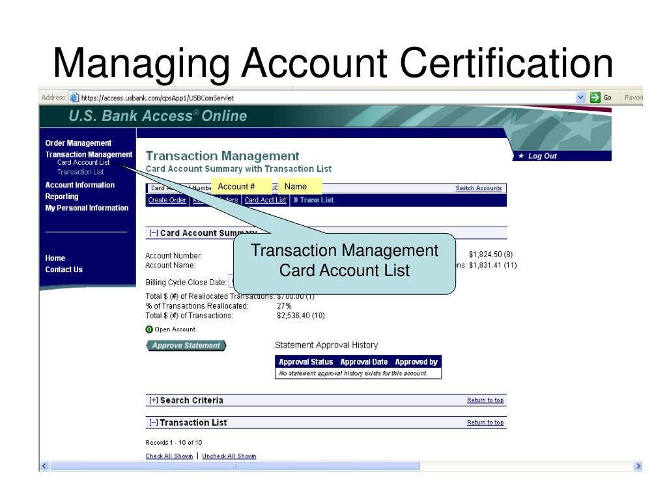This screenshot has height=500, width=667.
Task: Collapse the Card Account Summary section
Action: tap(154, 233)
